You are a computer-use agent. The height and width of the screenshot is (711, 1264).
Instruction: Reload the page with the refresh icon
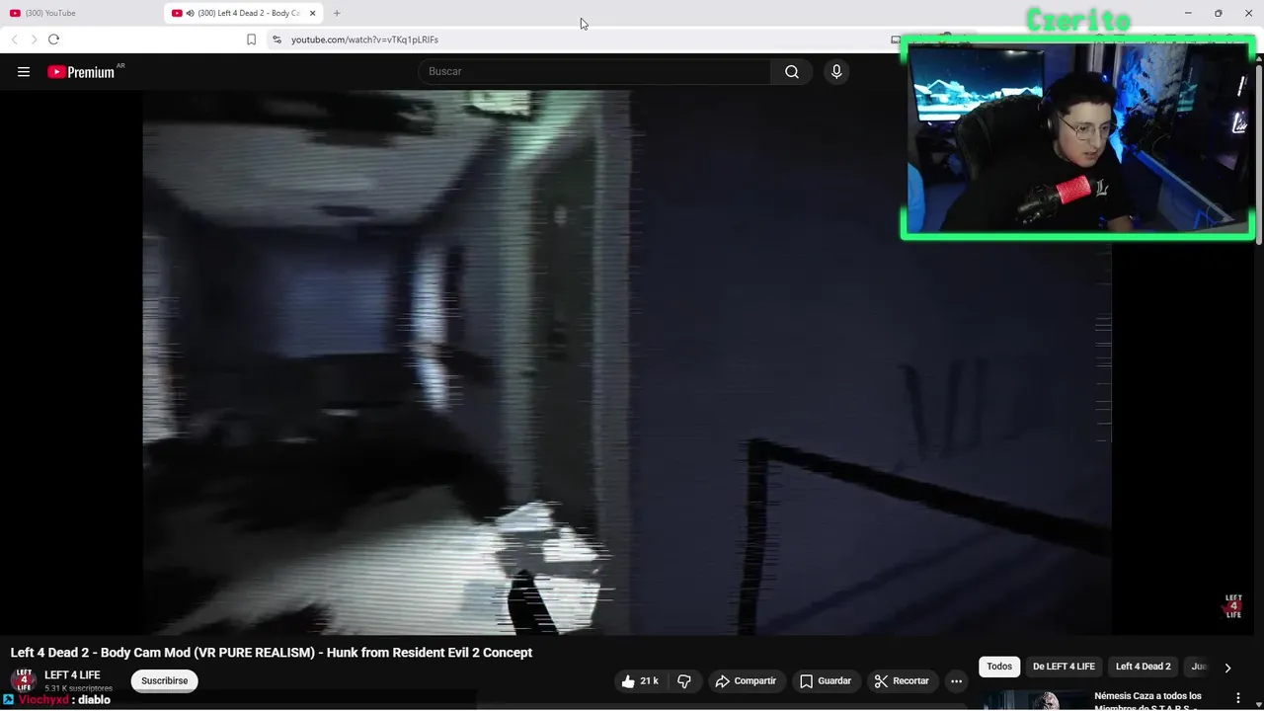click(53, 39)
